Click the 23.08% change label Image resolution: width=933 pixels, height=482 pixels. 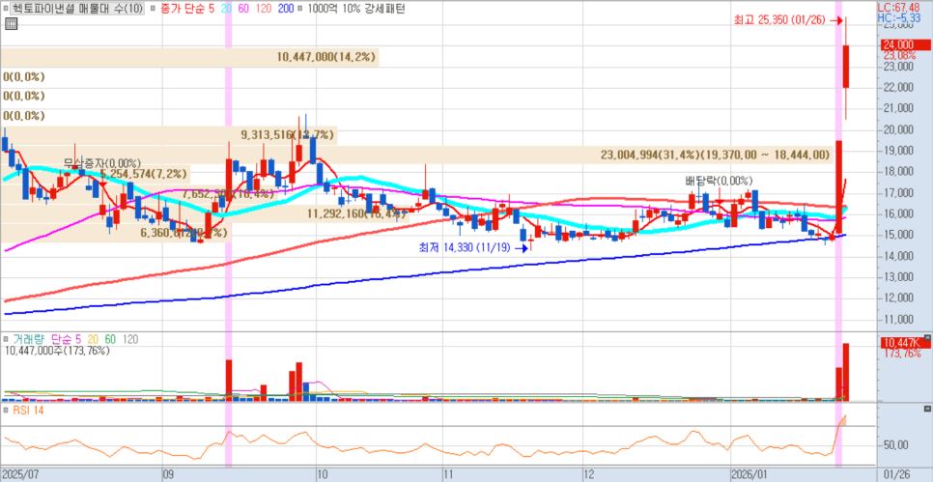click(x=899, y=55)
